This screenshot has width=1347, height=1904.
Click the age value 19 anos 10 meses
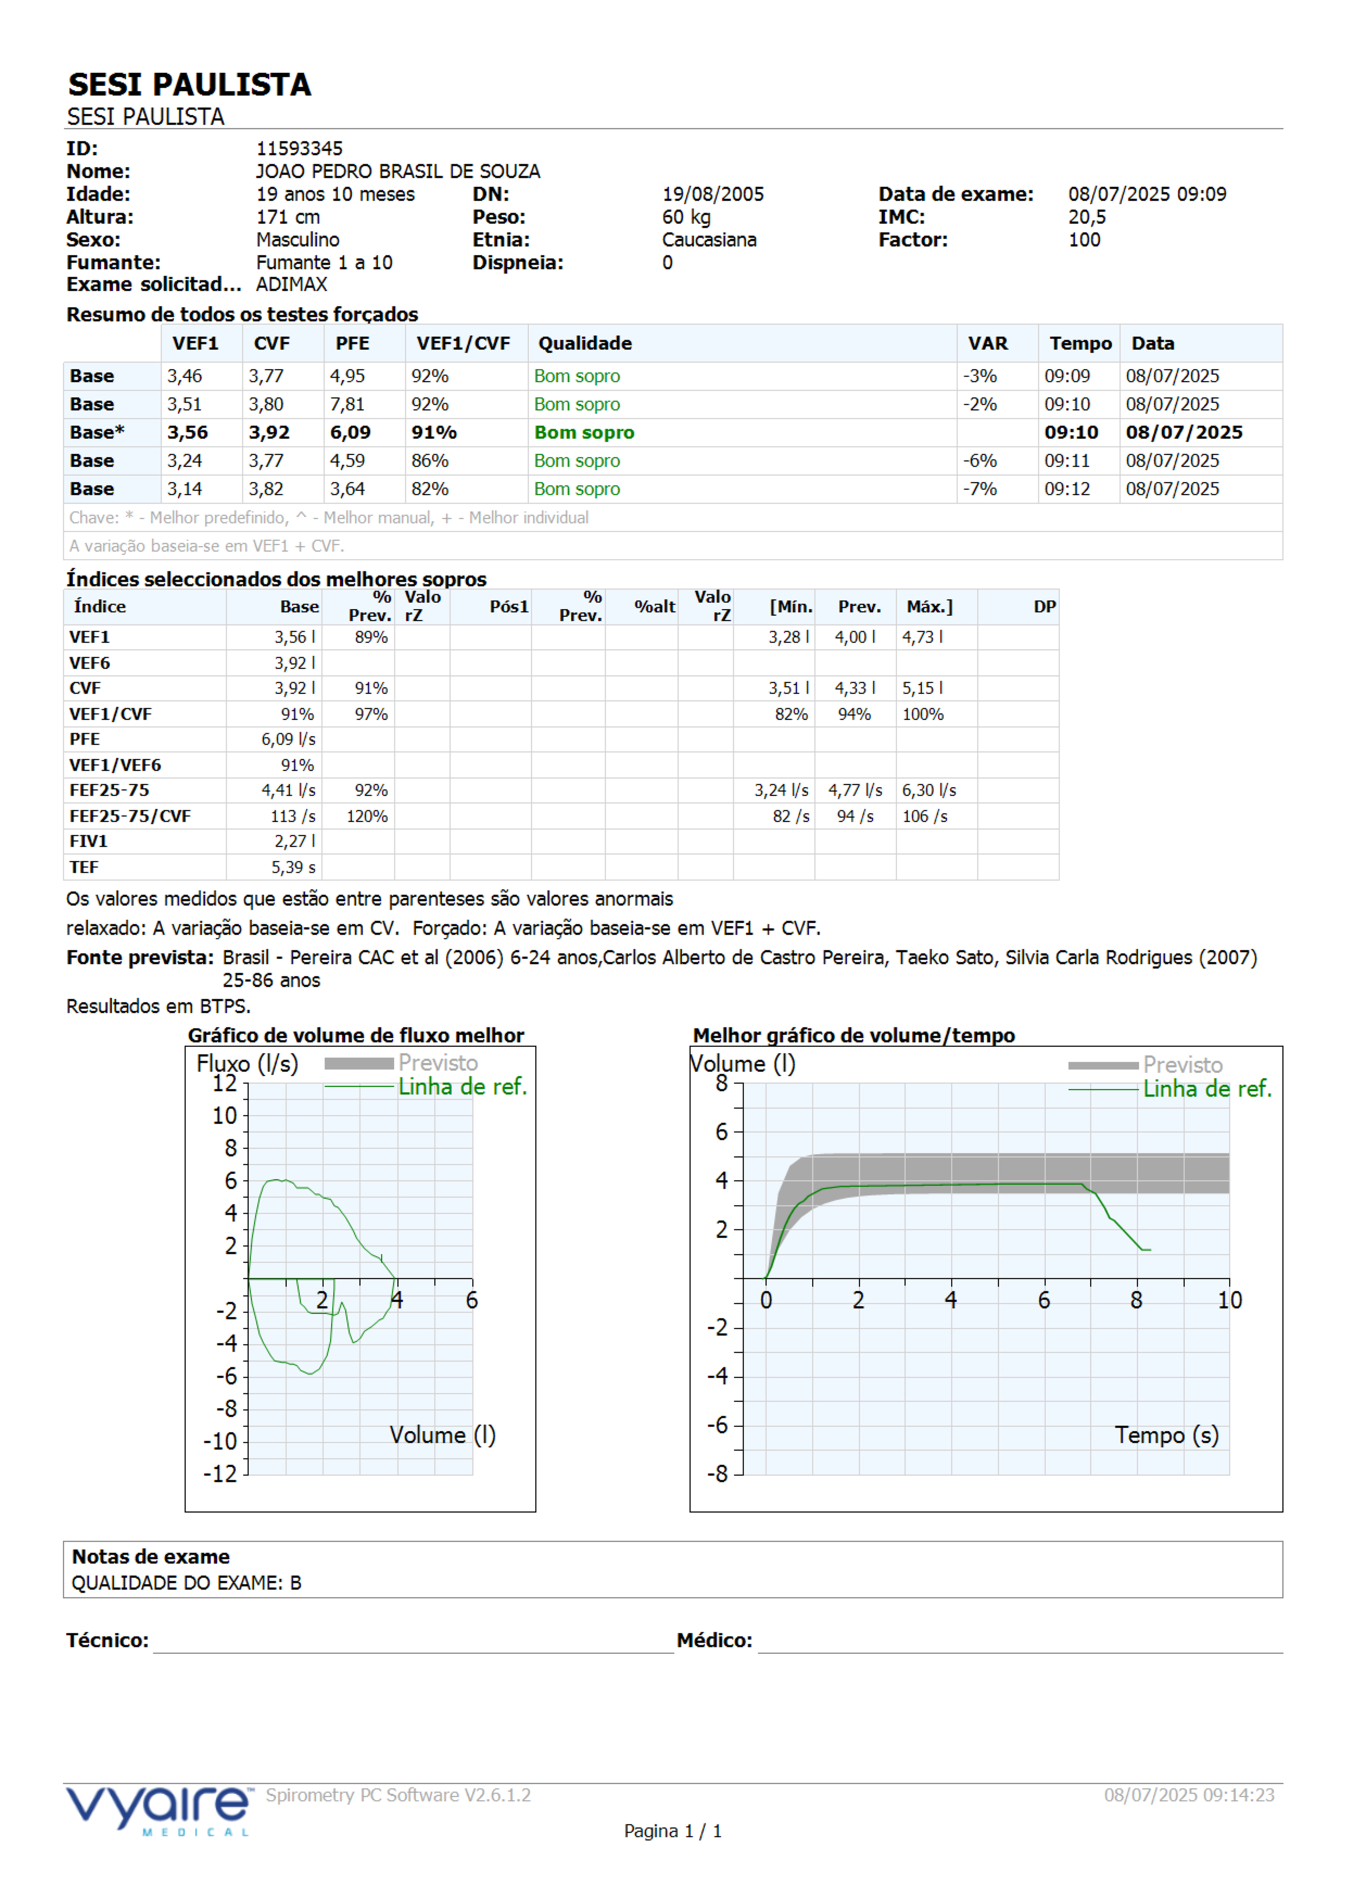335,194
